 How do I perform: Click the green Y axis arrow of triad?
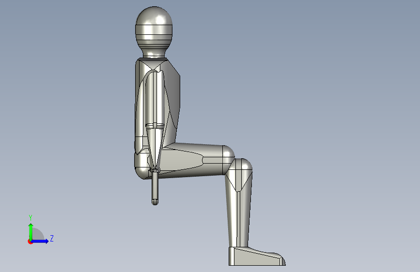tap(31, 232)
